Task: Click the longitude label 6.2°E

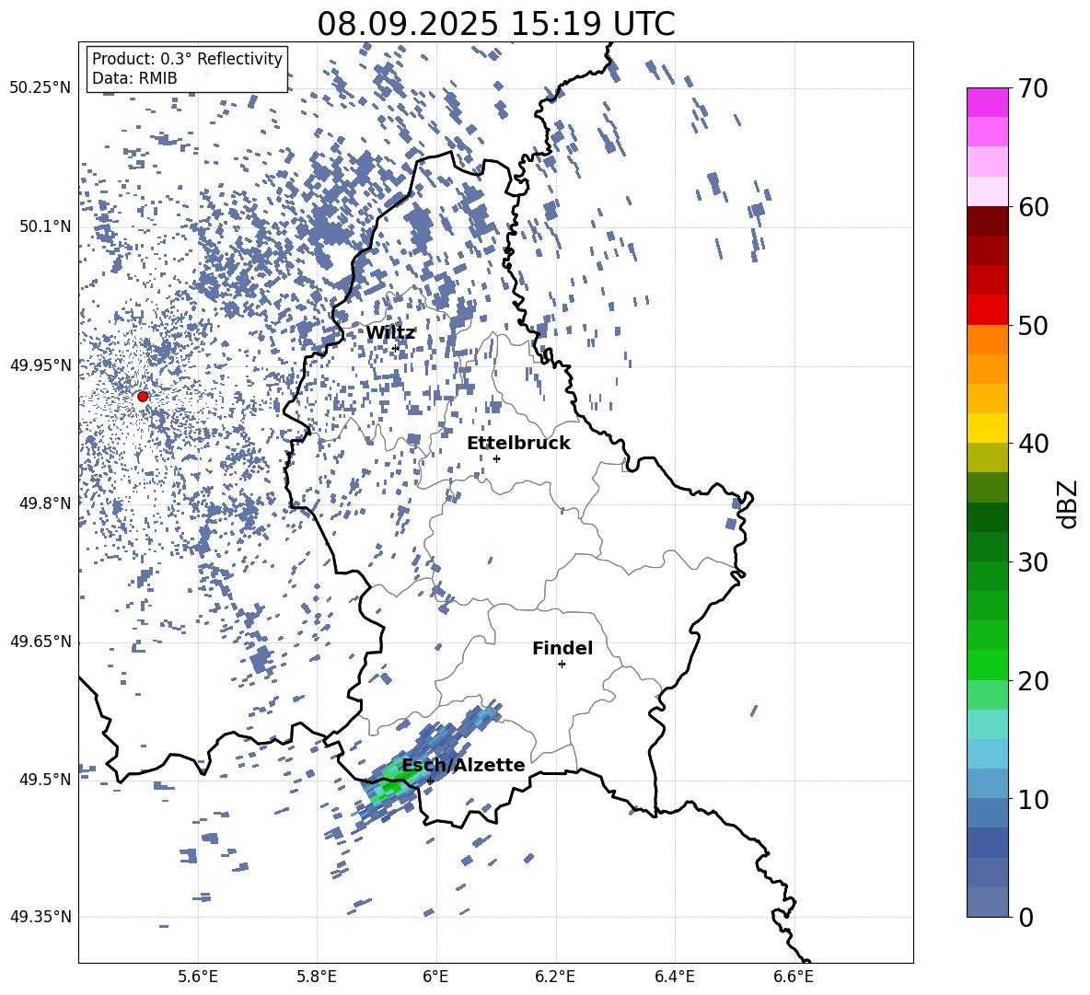Action: 555,978
